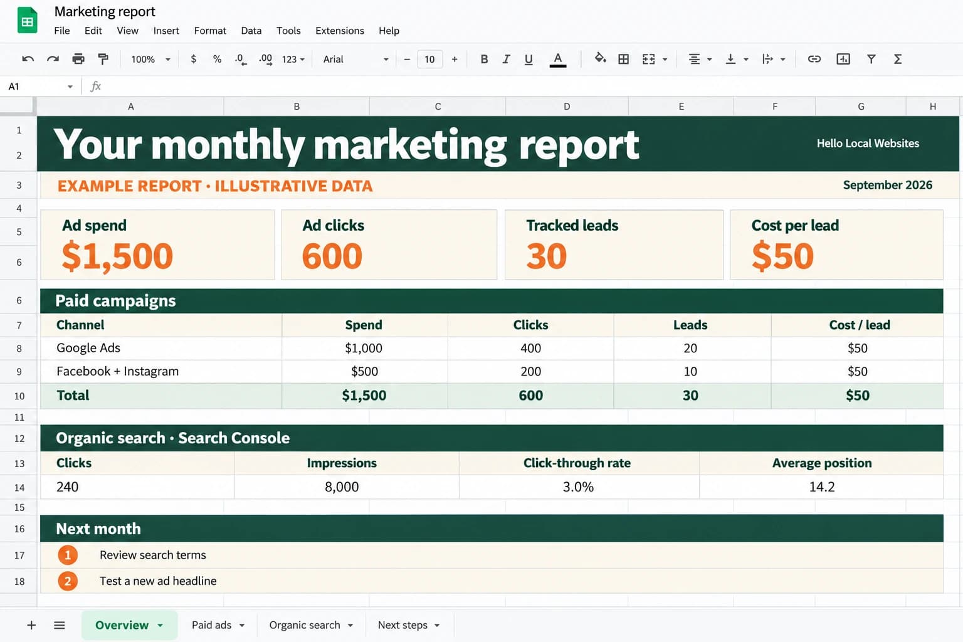Click the font size field showing 10
The height and width of the screenshot is (642, 963).
point(429,59)
